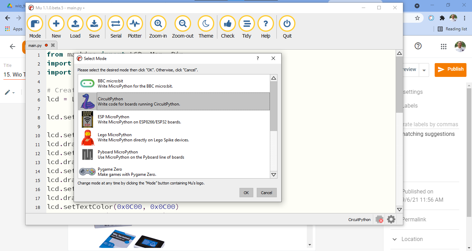Expand the Location section
Viewport: 472px width, 251px height.
click(x=425, y=239)
